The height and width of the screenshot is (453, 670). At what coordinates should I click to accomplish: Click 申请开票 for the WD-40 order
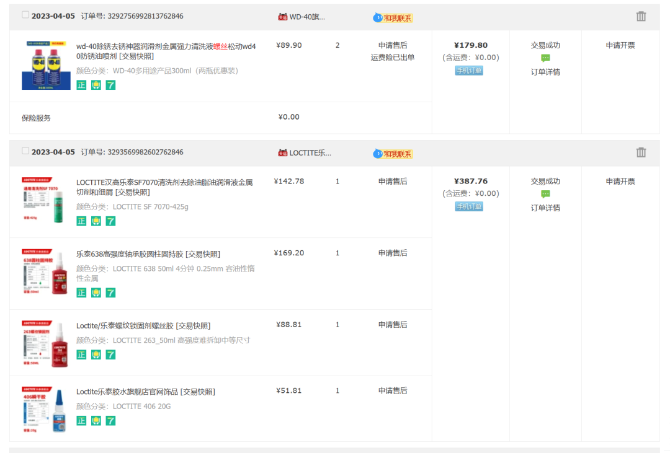coord(620,45)
